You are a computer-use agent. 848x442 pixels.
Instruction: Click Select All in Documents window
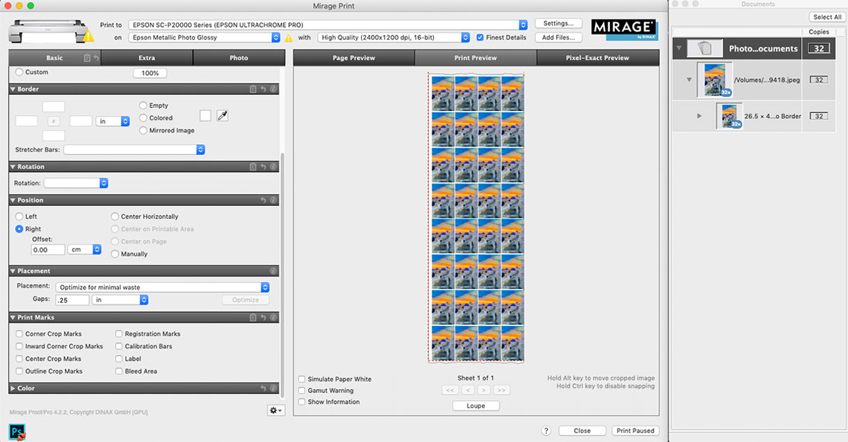pyautogui.click(x=827, y=17)
